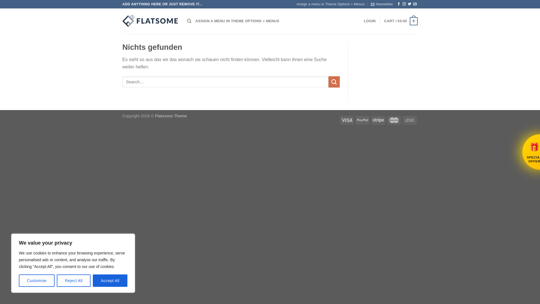
Task: Click 'Assign a menu in Theme Options > Menus' header menu
Action: click(x=237, y=21)
